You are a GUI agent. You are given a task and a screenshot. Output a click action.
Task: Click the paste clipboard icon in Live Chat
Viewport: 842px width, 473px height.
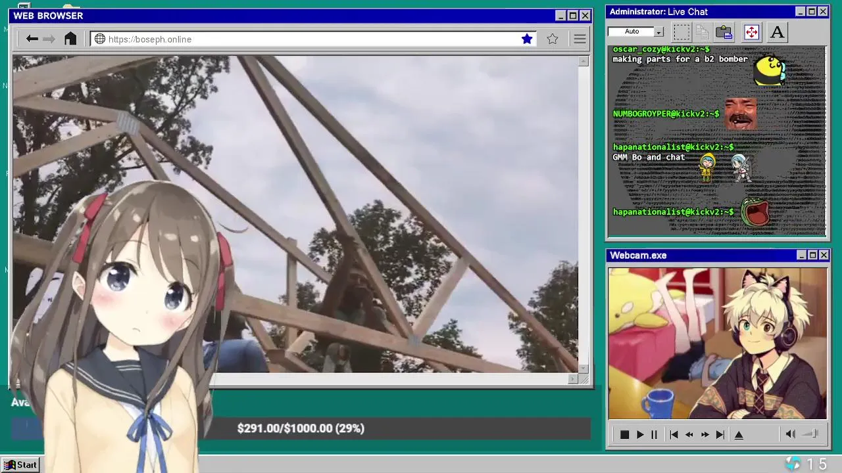[x=724, y=32]
